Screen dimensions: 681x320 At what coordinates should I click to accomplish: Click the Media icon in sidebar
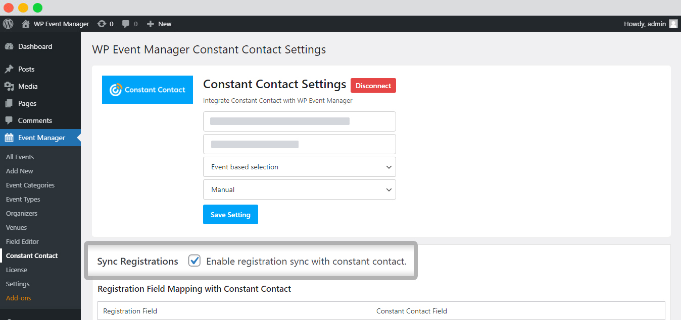click(x=9, y=86)
